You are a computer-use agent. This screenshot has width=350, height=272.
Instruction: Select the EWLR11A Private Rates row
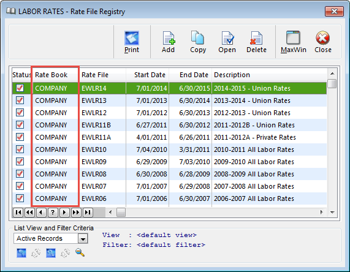pyautogui.click(x=170, y=137)
